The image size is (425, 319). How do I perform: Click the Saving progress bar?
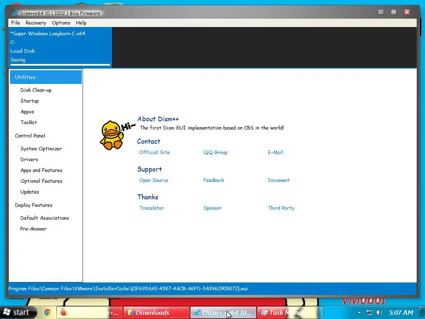[60, 64]
